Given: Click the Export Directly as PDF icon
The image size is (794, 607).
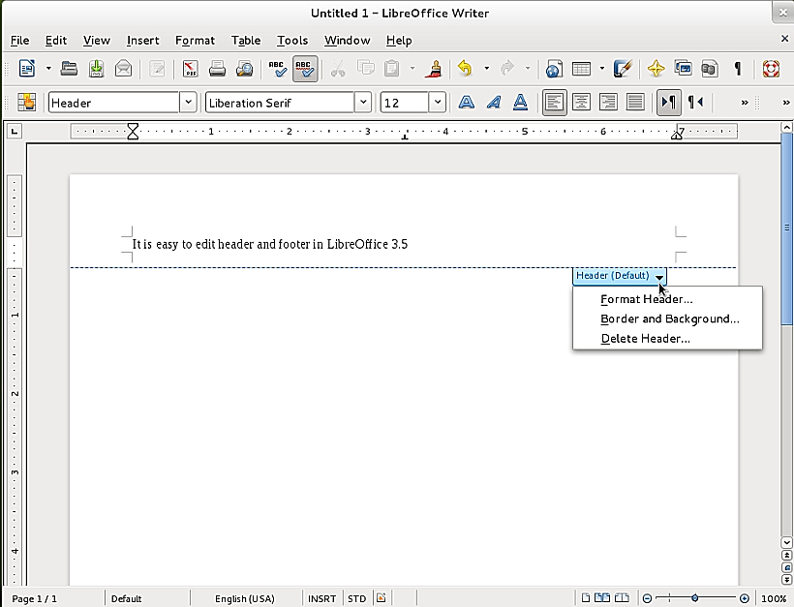Looking at the screenshot, I should pos(191,69).
